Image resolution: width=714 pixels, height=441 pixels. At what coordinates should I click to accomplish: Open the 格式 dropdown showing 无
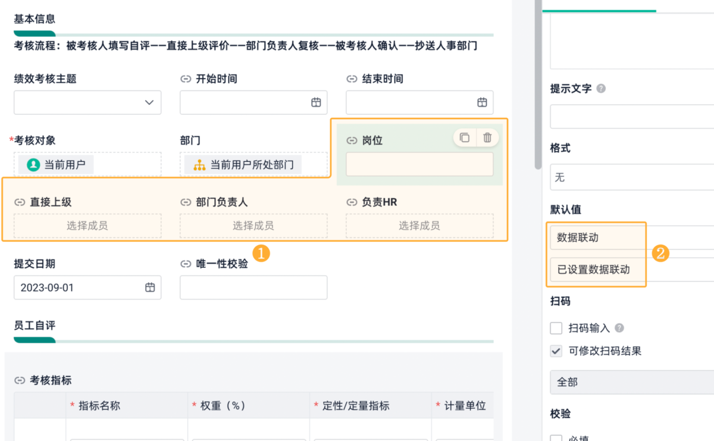632,177
